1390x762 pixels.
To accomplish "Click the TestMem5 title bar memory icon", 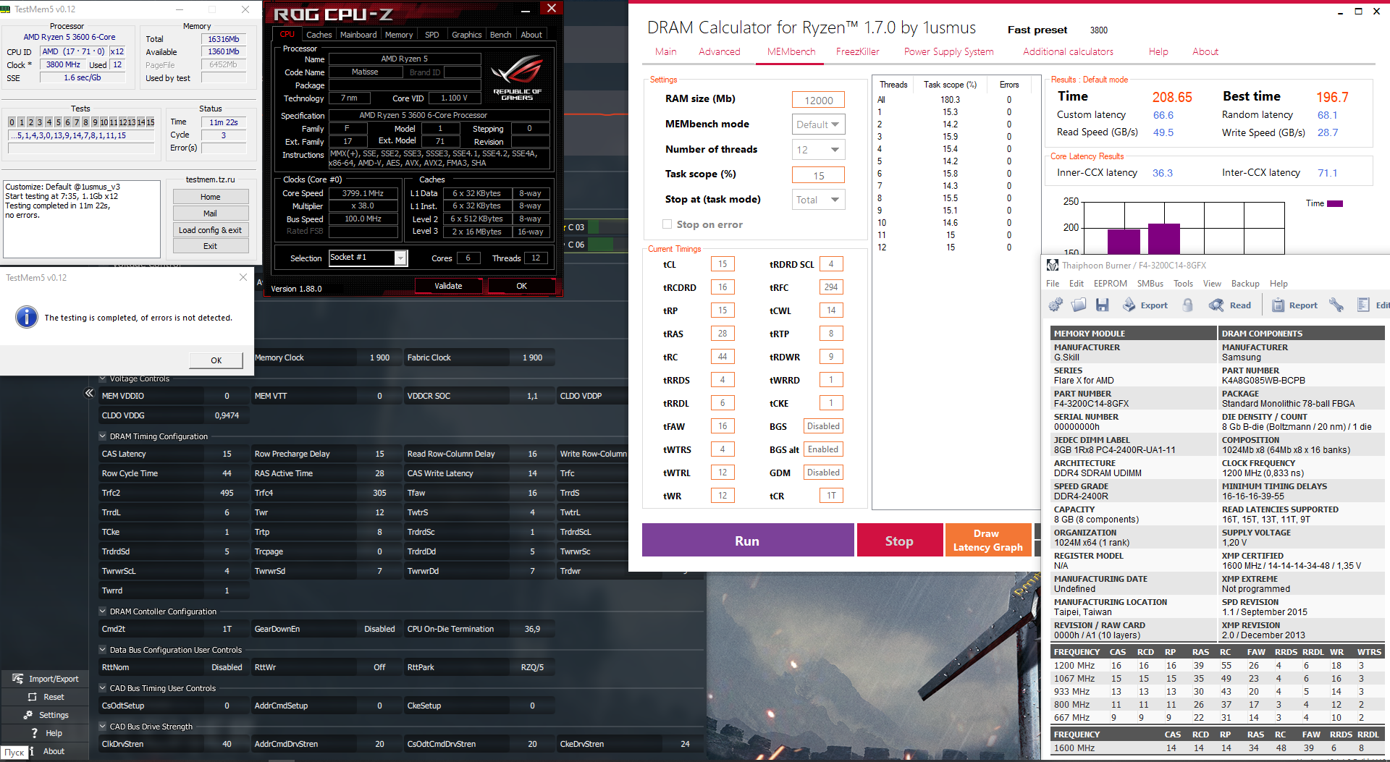I will click(6, 9).
